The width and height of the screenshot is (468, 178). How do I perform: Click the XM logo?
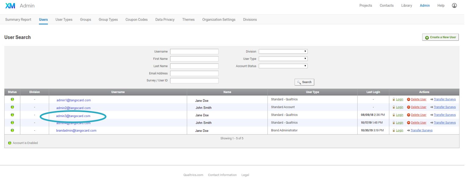point(10,5)
